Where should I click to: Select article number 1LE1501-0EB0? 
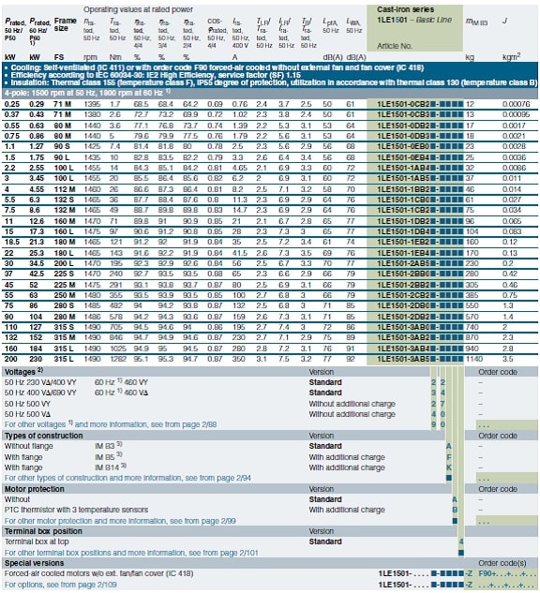403,146
